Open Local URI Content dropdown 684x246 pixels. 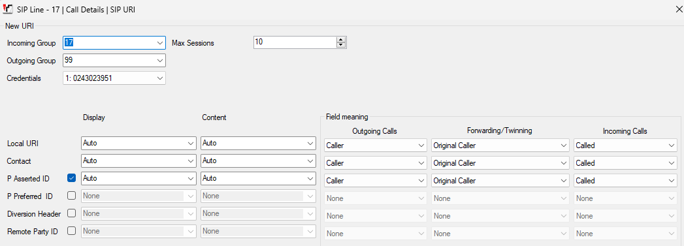pos(258,143)
